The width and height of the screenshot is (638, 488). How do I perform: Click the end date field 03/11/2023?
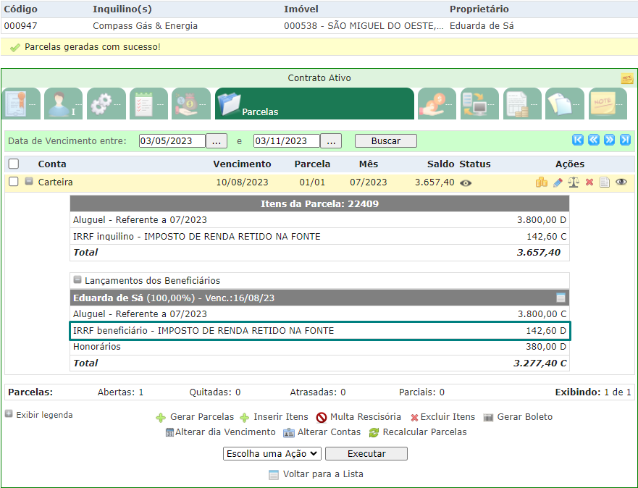point(287,140)
